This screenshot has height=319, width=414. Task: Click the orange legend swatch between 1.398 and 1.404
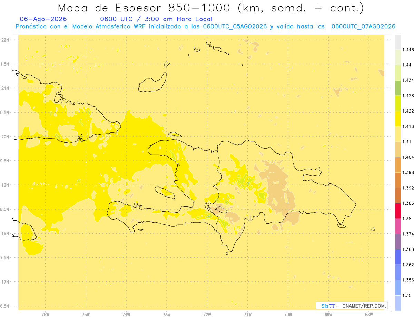[398, 164]
